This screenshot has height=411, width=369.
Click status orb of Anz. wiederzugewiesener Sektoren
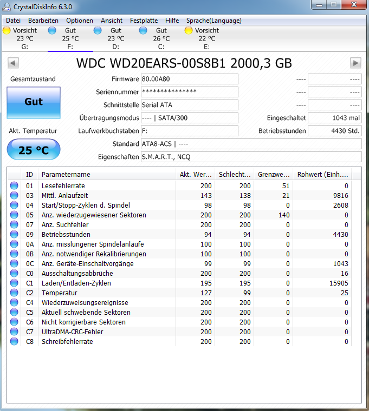14,215
